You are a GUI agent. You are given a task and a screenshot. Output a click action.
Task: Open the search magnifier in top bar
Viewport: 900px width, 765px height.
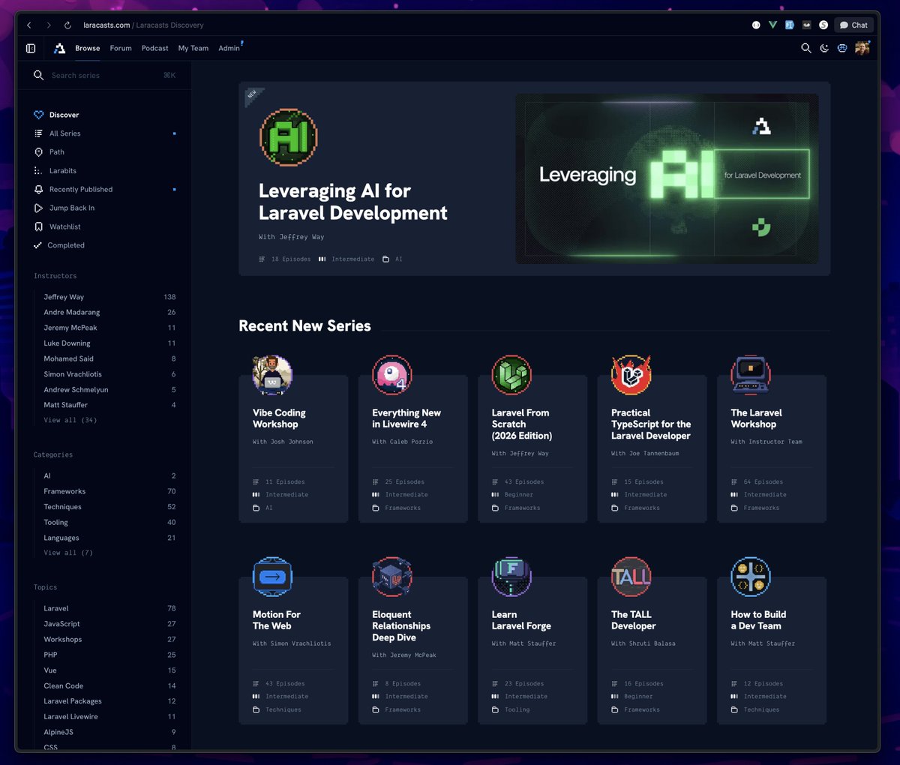coord(806,48)
